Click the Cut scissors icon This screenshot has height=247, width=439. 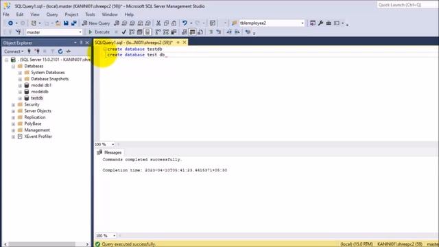[x=158, y=23]
